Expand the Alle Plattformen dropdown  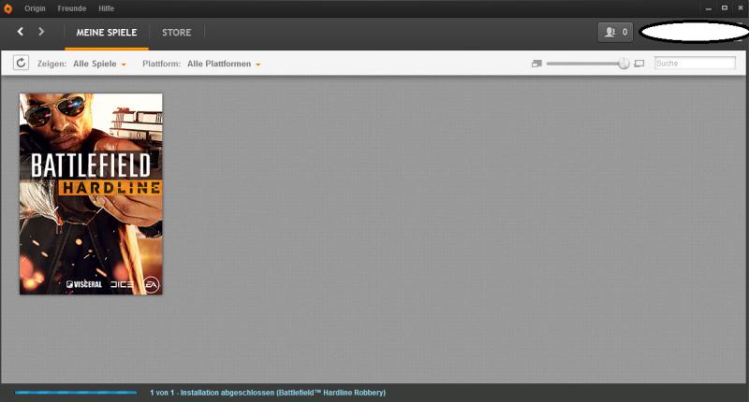tap(224, 64)
